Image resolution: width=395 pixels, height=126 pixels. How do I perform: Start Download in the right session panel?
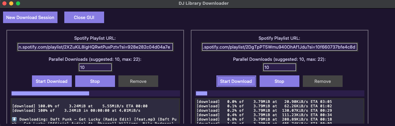[236, 81]
